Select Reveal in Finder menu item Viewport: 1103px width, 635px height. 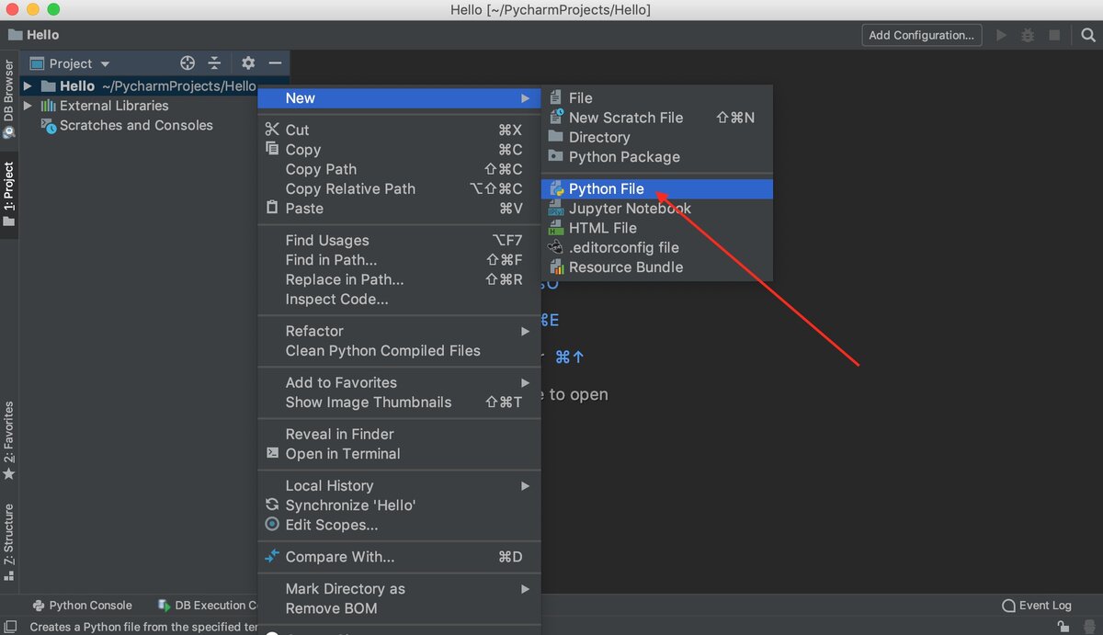[x=399, y=434]
